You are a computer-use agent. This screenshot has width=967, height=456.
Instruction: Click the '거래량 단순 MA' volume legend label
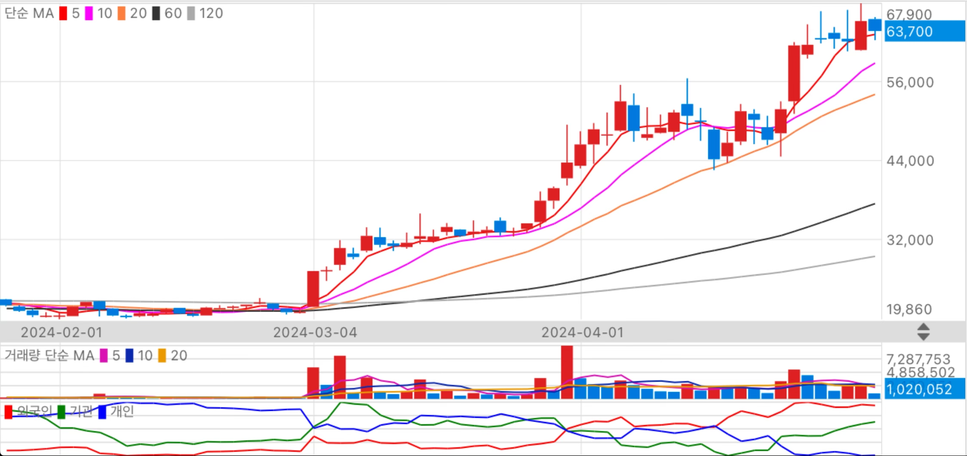pyautogui.click(x=49, y=355)
